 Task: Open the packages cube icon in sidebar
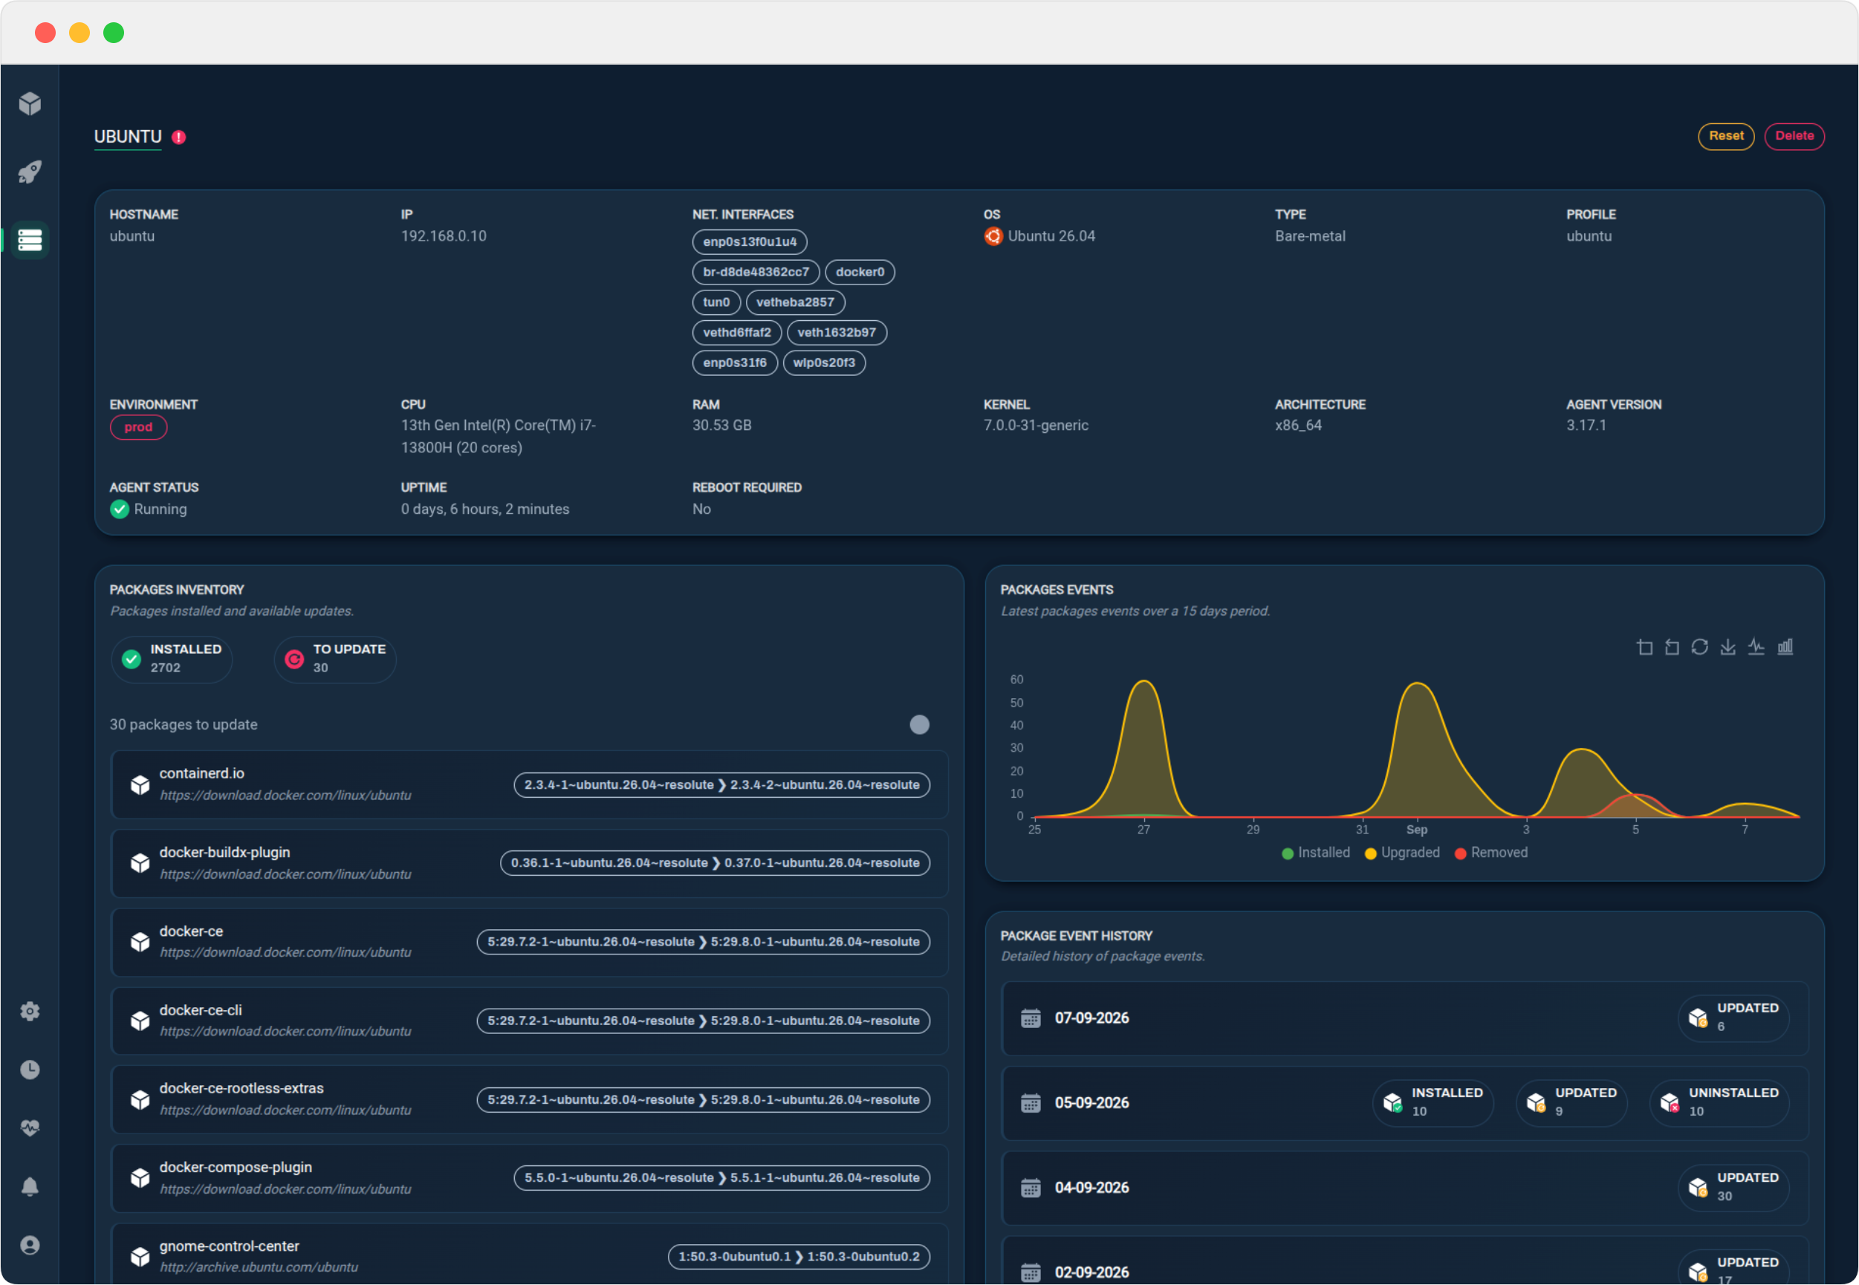point(30,104)
